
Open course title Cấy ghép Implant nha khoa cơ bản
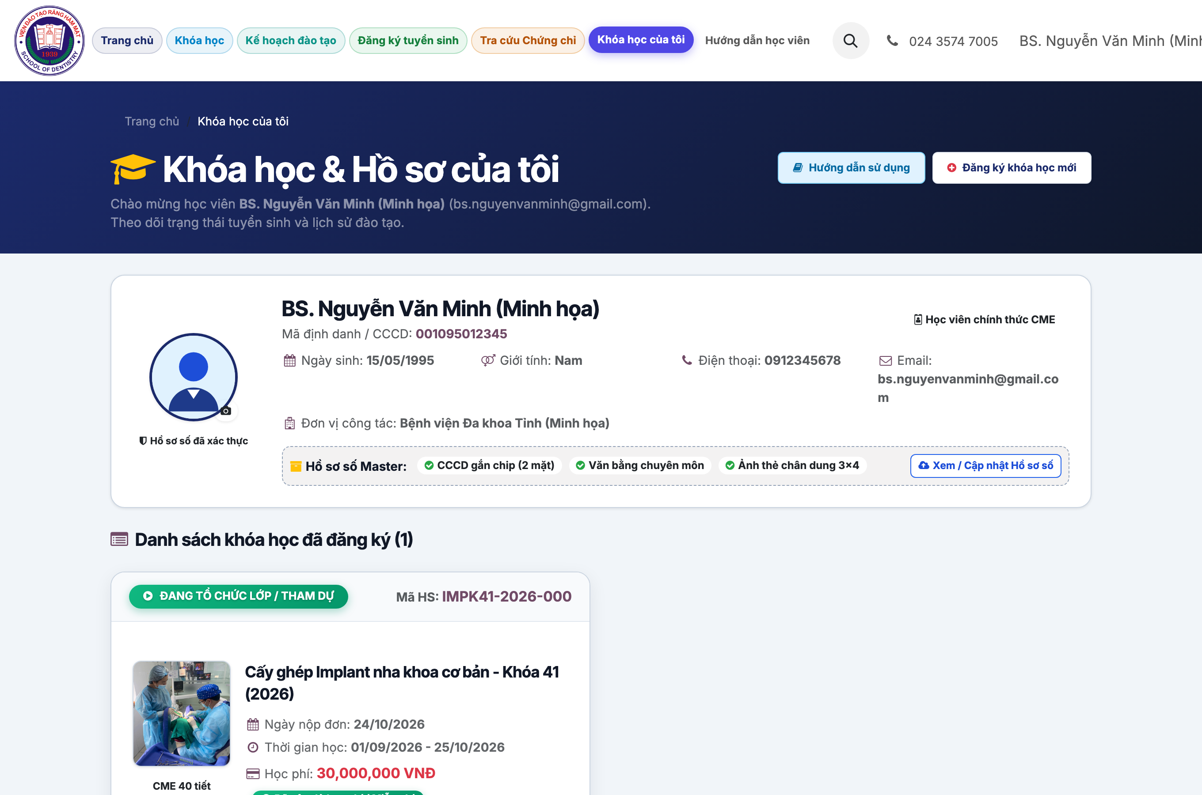pyautogui.click(x=402, y=683)
